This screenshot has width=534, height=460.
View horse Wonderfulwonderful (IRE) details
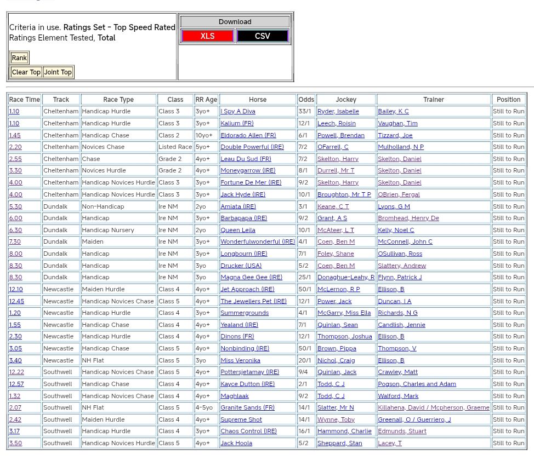[x=257, y=242]
